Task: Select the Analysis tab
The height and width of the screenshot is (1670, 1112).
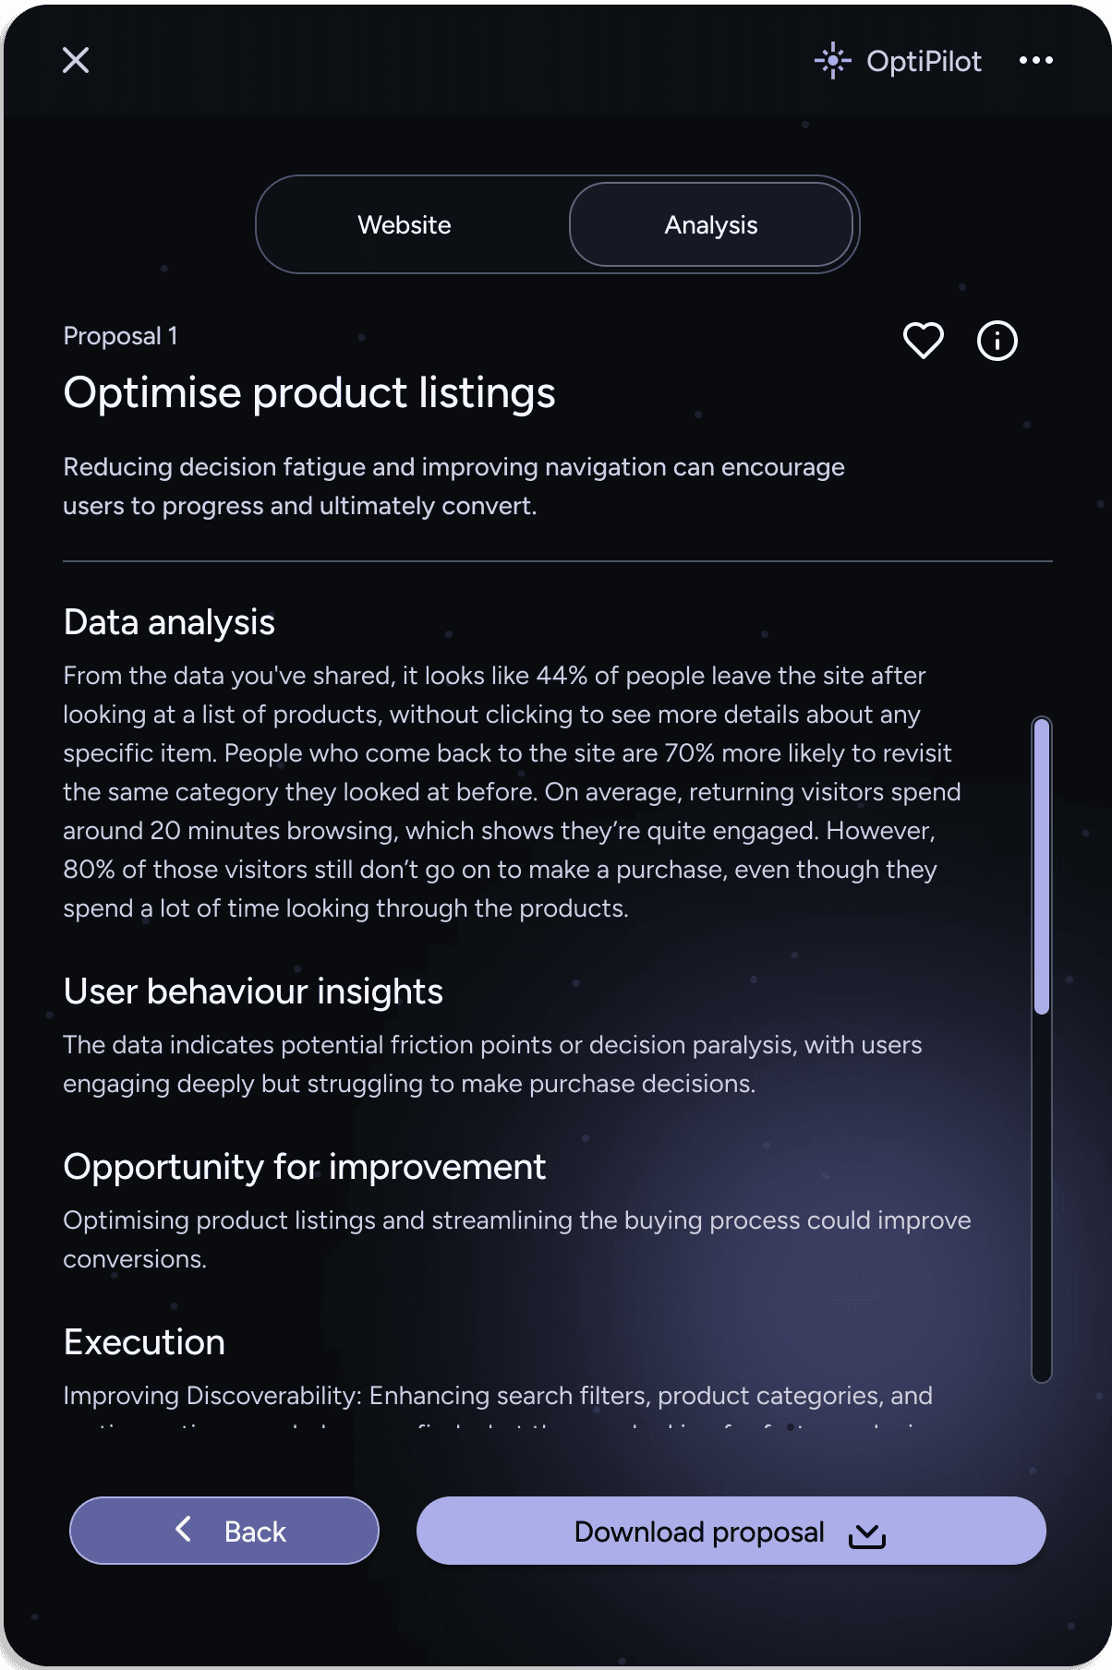Action: (711, 224)
